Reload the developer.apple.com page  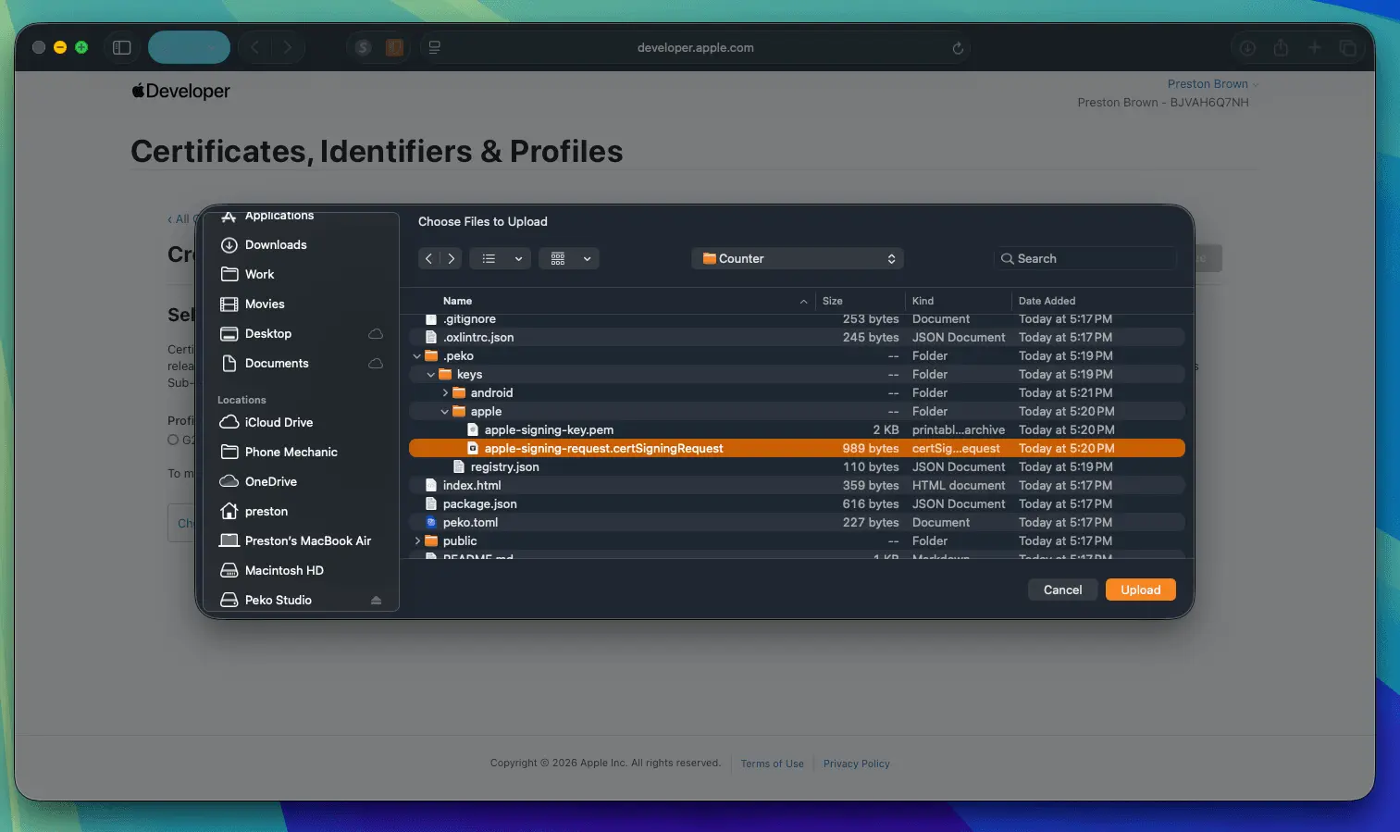coord(958,48)
